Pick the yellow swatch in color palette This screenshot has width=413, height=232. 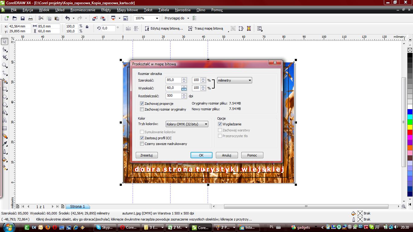pos(410,127)
